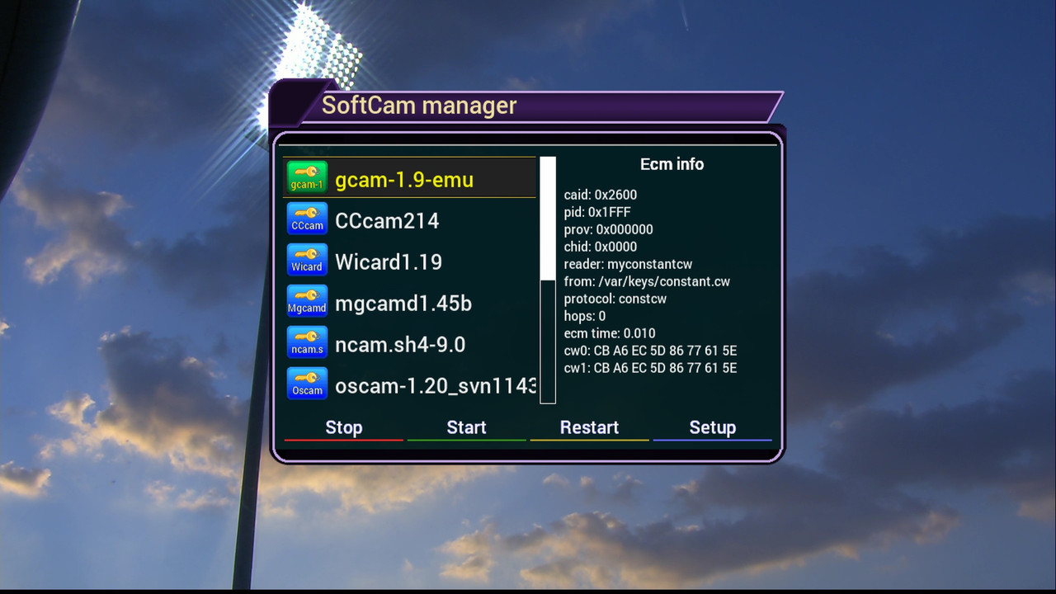
Task: Click the prov: 0x000000 line
Action: click(x=609, y=229)
